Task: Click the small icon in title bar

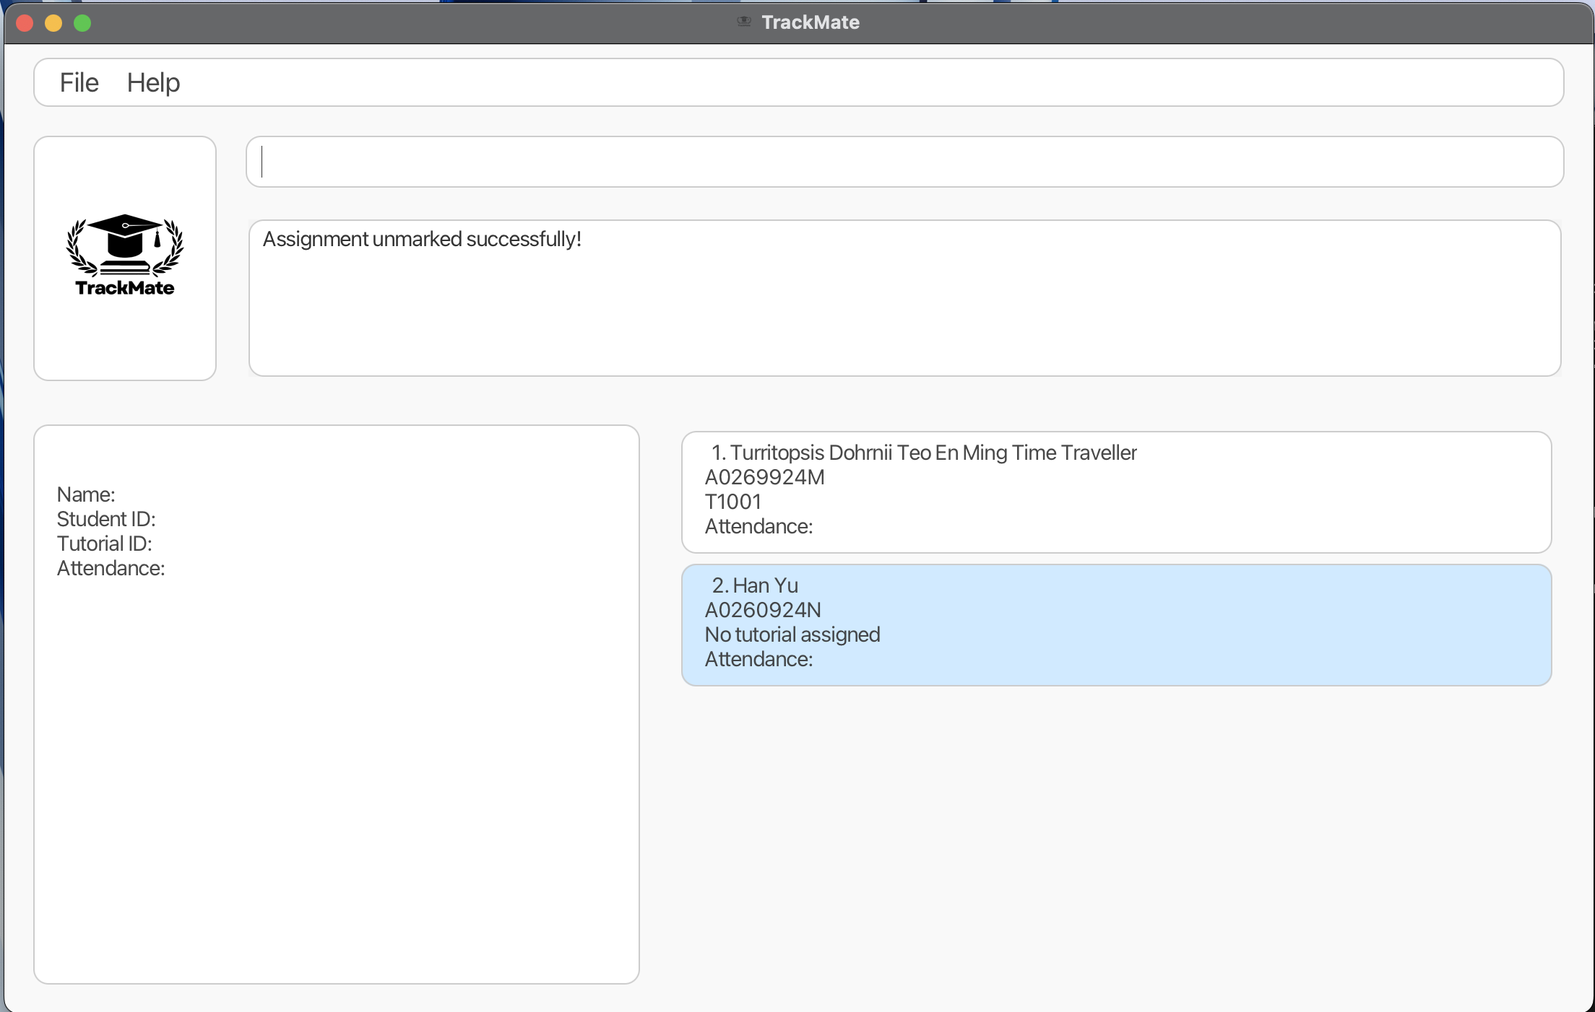Action: pyautogui.click(x=743, y=22)
